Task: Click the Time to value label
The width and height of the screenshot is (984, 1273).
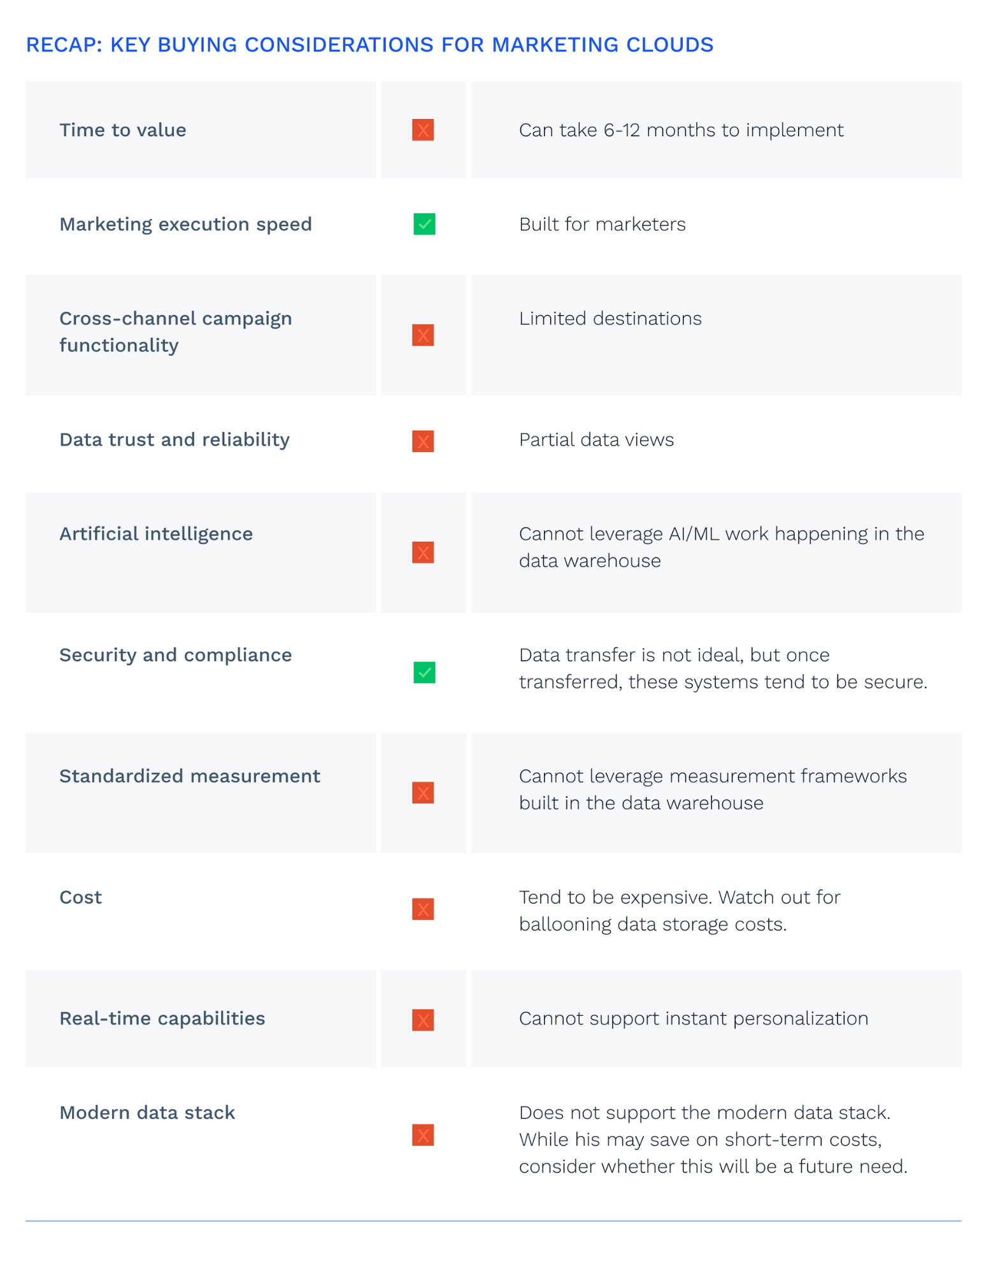Action: [123, 130]
